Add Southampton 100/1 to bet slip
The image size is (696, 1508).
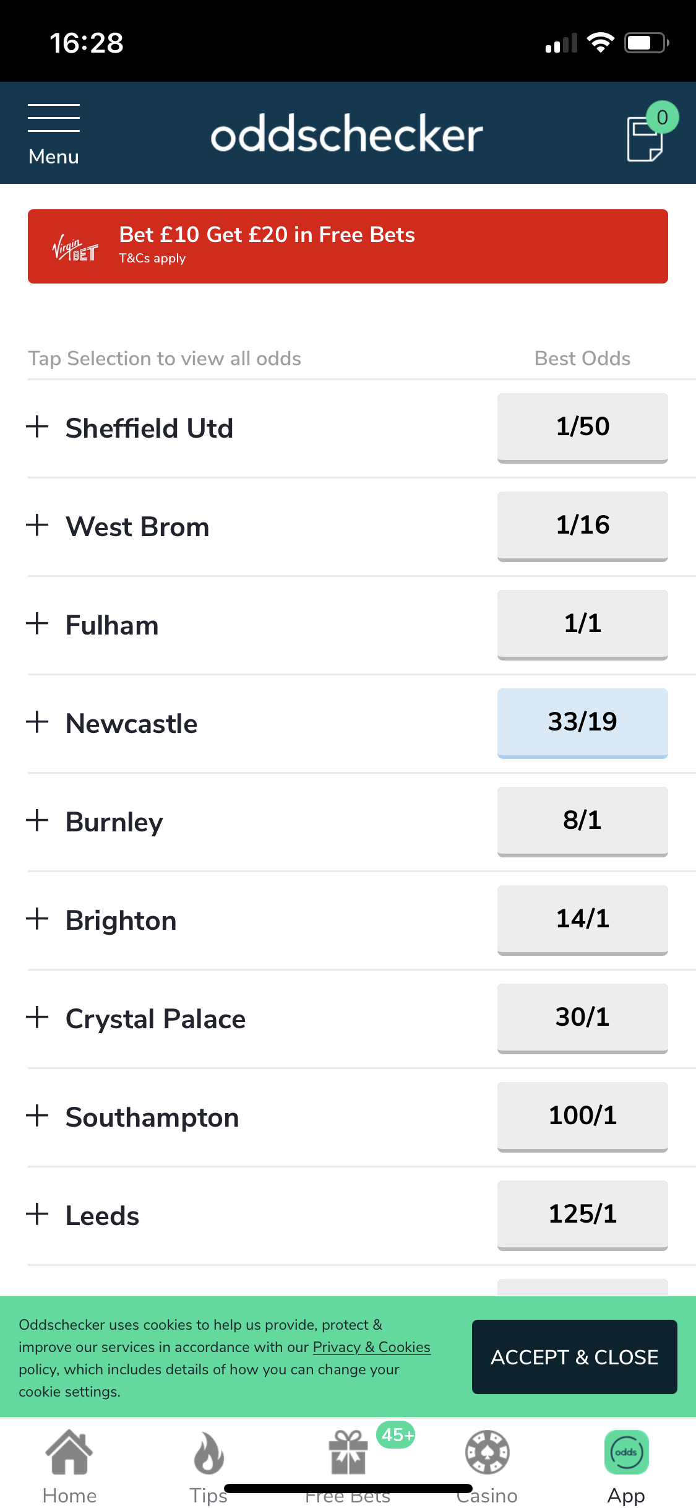(583, 1117)
